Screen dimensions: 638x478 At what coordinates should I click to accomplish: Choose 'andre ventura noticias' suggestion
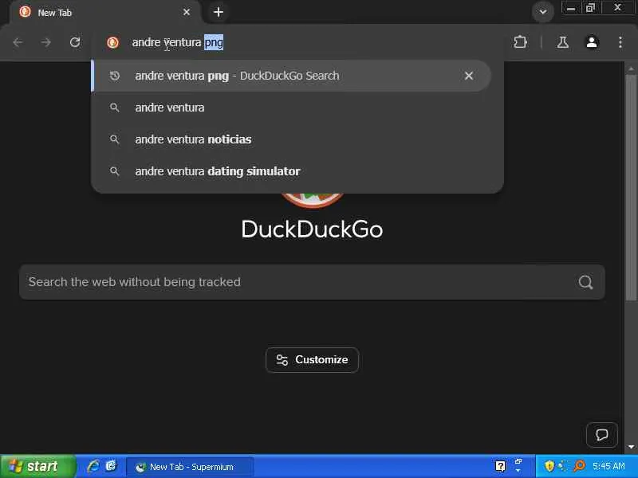[292, 139]
